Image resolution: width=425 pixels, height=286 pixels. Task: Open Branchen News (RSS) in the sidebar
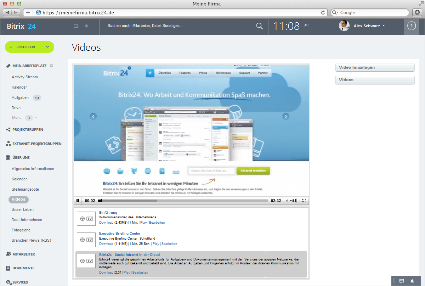[x=32, y=240]
